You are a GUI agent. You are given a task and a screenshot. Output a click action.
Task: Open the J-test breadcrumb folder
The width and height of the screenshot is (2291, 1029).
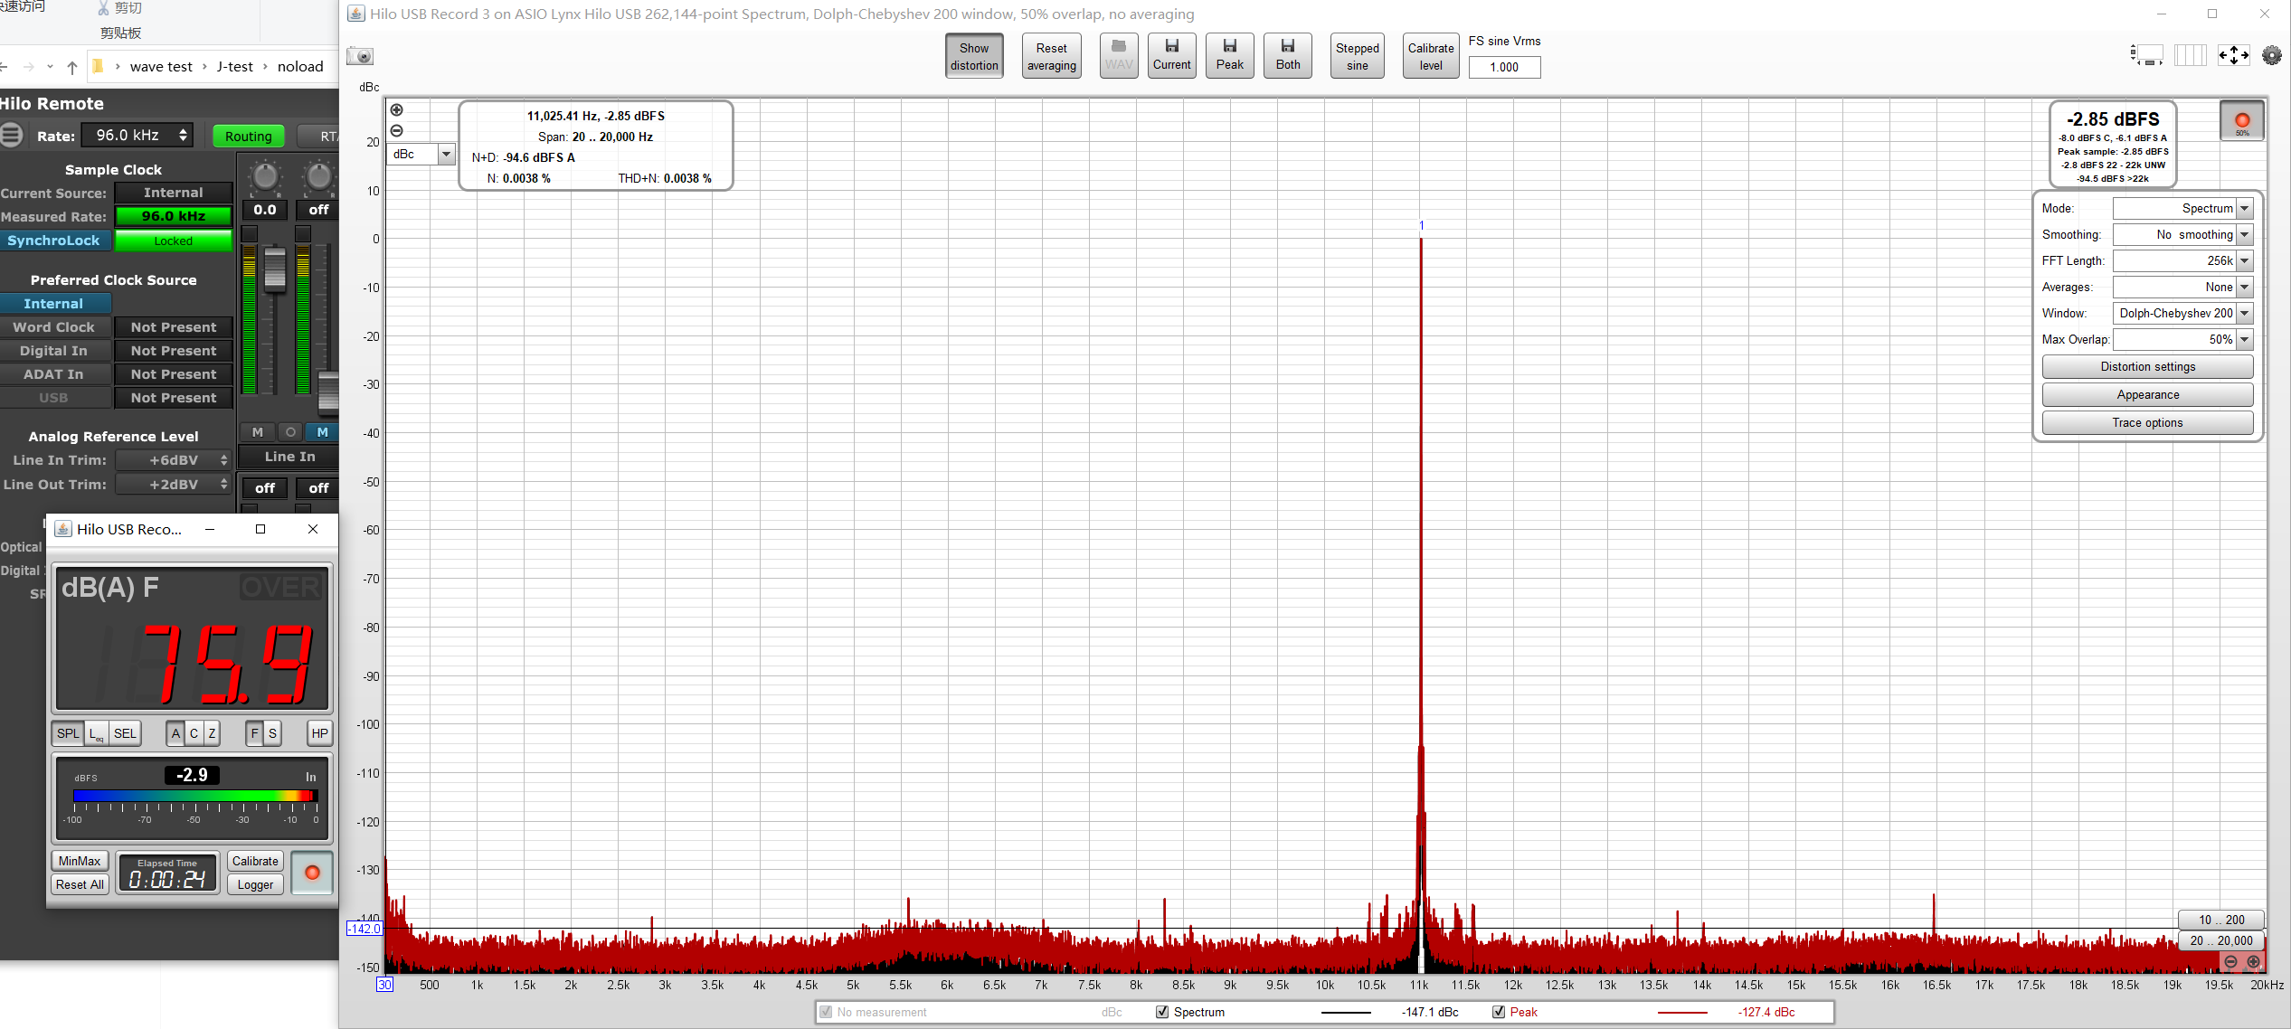(x=234, y=67)
